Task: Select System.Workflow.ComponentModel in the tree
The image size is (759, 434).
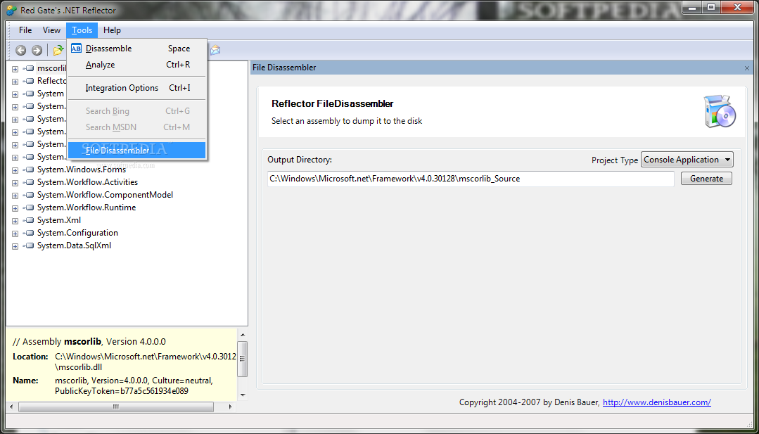Action: 105,195
